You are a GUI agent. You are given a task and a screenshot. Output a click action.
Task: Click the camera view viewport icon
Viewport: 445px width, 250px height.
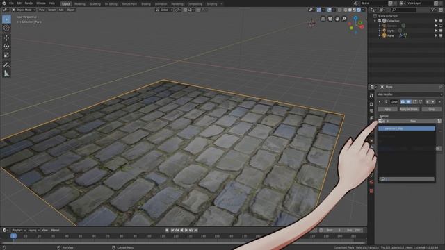[x=330, y=19]
